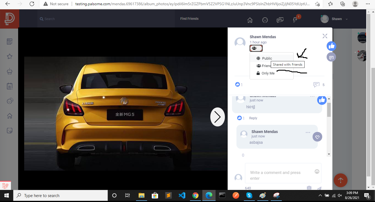Click the Laravel debug icon at bottom left
The image size is (375, 202).
click(x=5, y=186)
